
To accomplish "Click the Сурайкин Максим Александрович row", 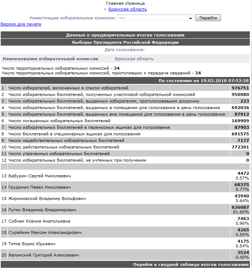I will click(125, 232).
